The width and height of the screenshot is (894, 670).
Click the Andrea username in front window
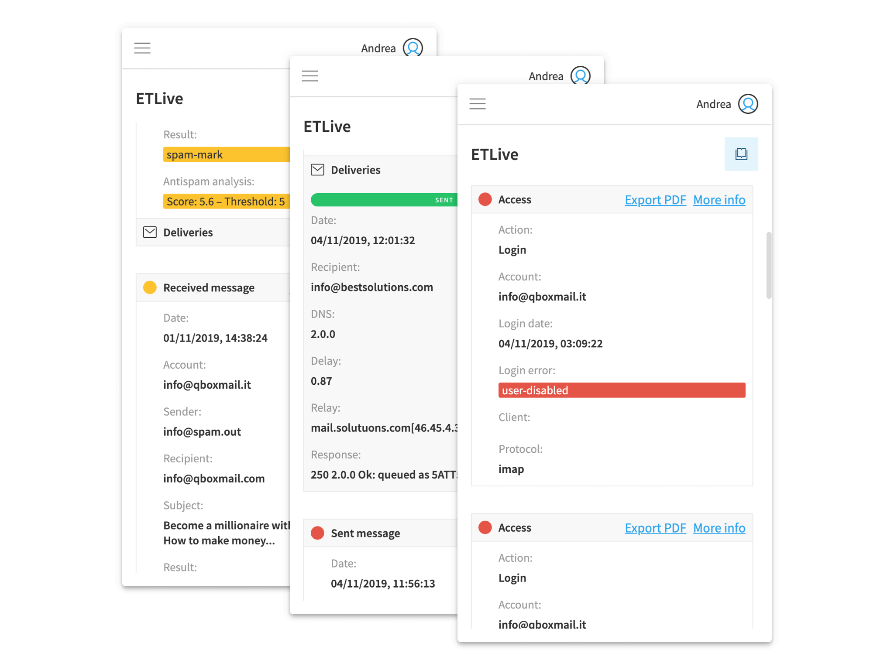coord(713,104)
